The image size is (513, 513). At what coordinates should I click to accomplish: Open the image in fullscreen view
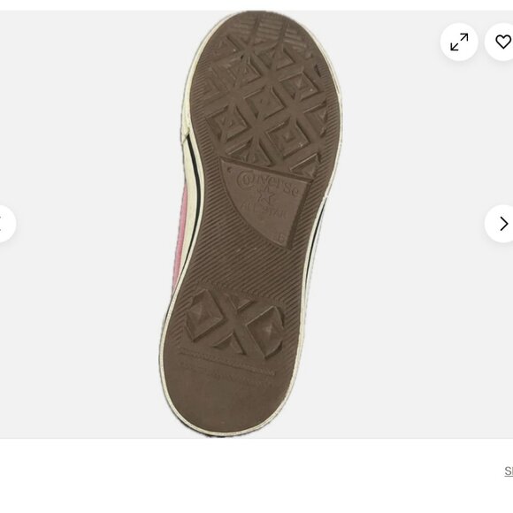click(459, 42)
